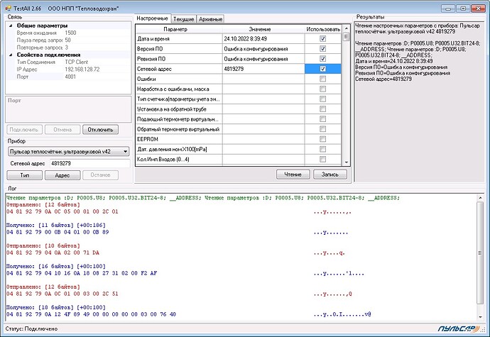Click the Параметр column header
The width and height of the screenshot is (490, 337).
[179, 29]
